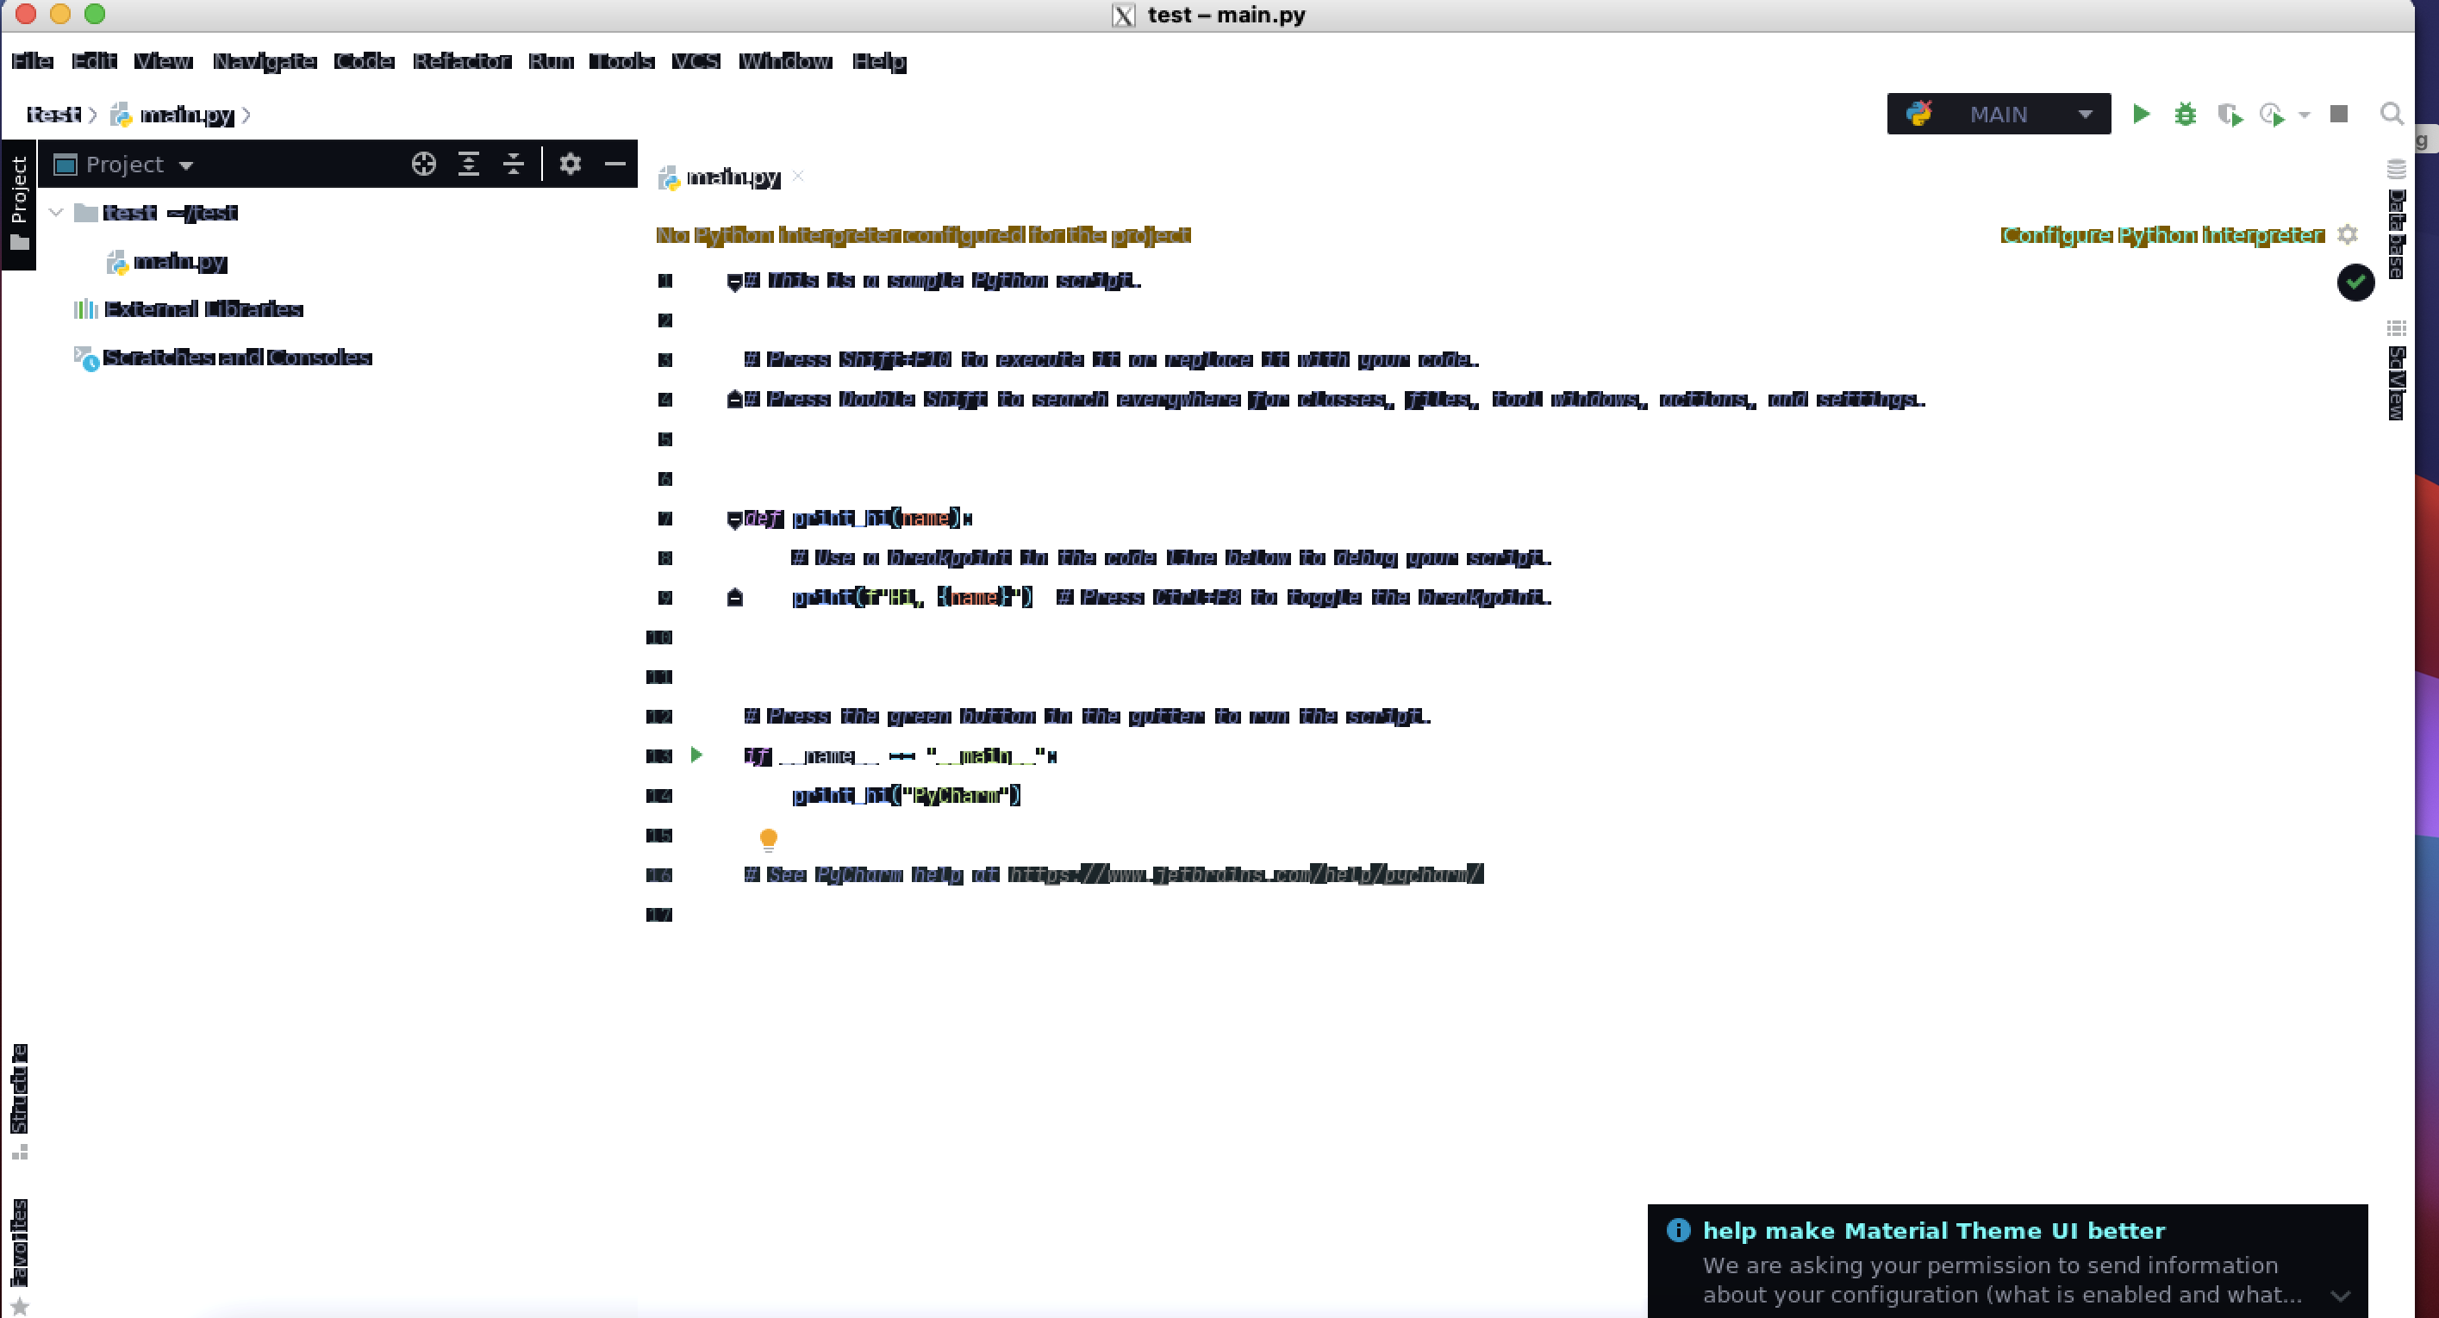2439x1318 pixels.
Task: Collapse all items in Project panel
Action: click(x=513, y=164)
